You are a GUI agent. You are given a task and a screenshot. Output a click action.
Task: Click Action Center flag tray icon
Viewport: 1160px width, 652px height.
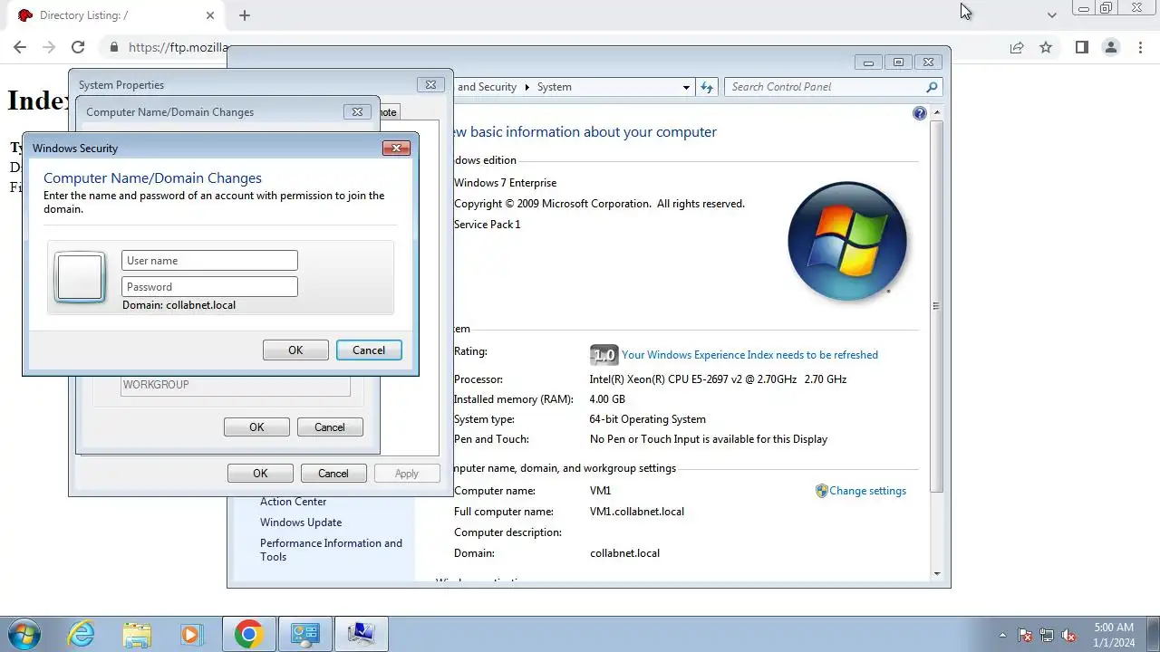click(1025, 635)
